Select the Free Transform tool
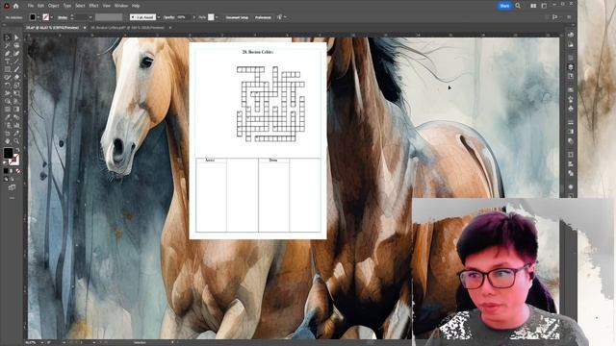The width and height of the screenshot is (616, 346). click(16, 93)
